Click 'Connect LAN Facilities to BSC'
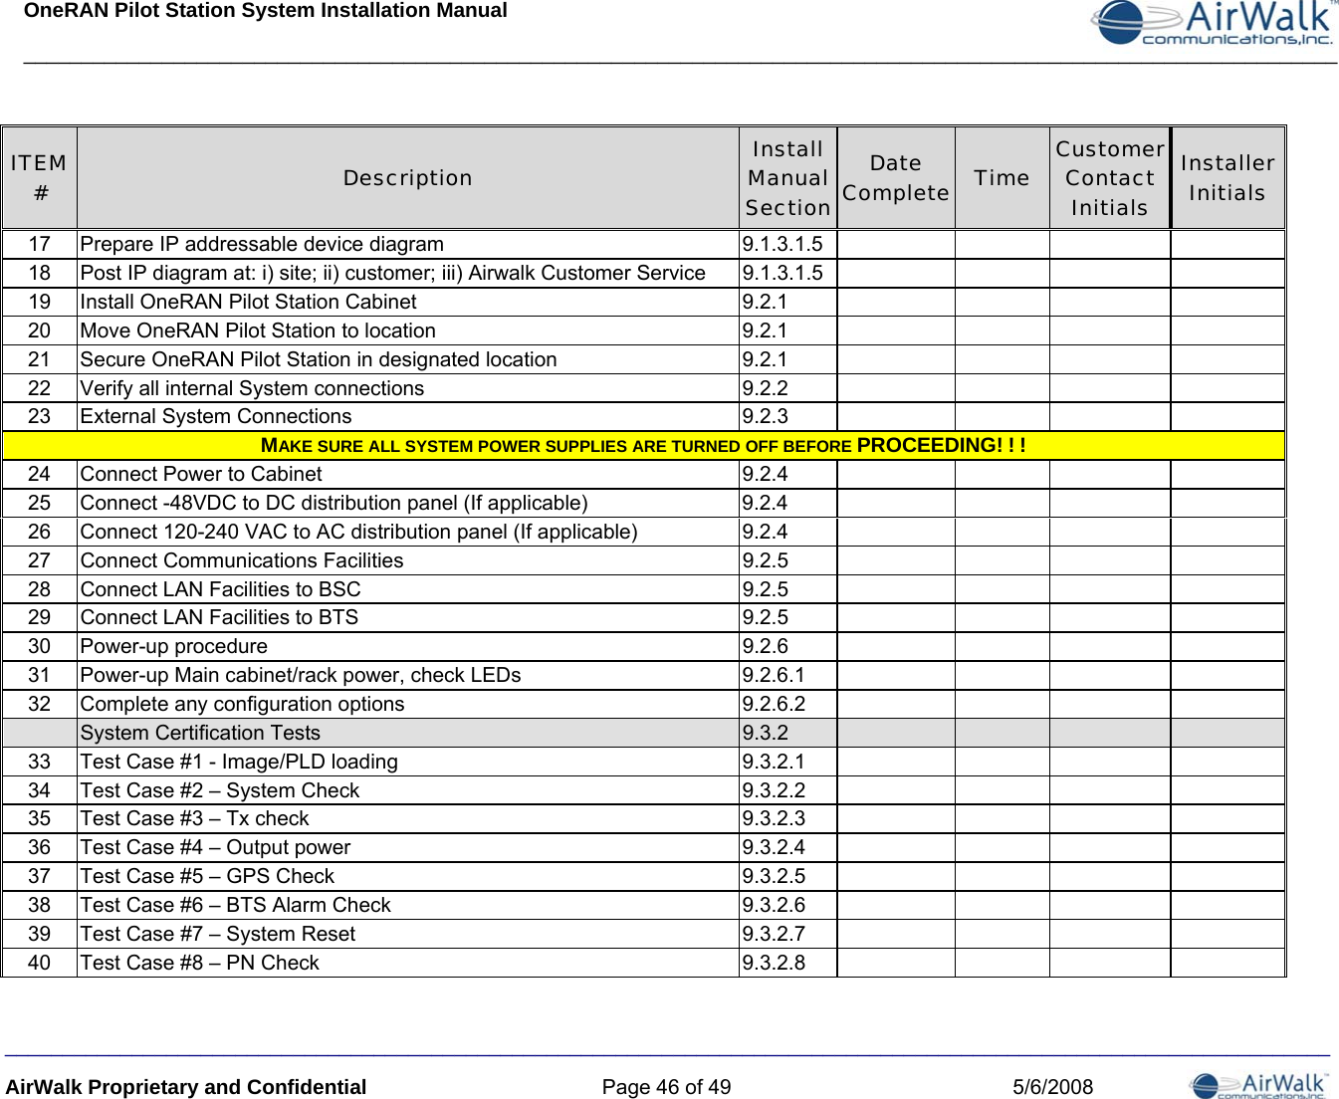Image resolution: width=1339 pixels, height=1099 pixels. point(220,589)
